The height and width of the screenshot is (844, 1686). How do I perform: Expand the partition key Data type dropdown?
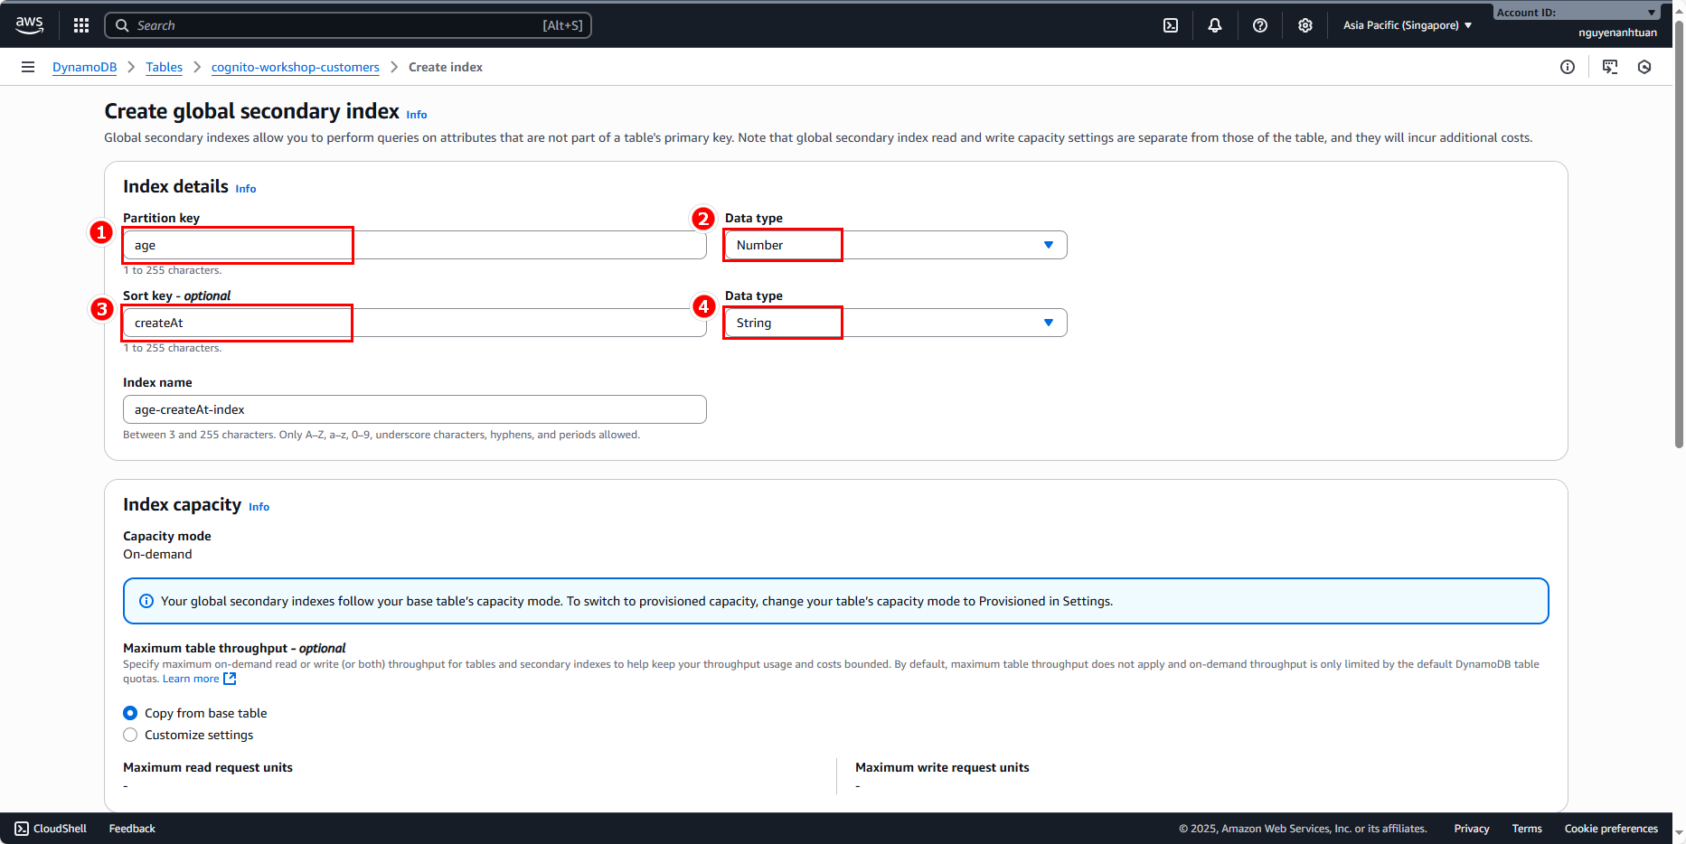(895, 245)
